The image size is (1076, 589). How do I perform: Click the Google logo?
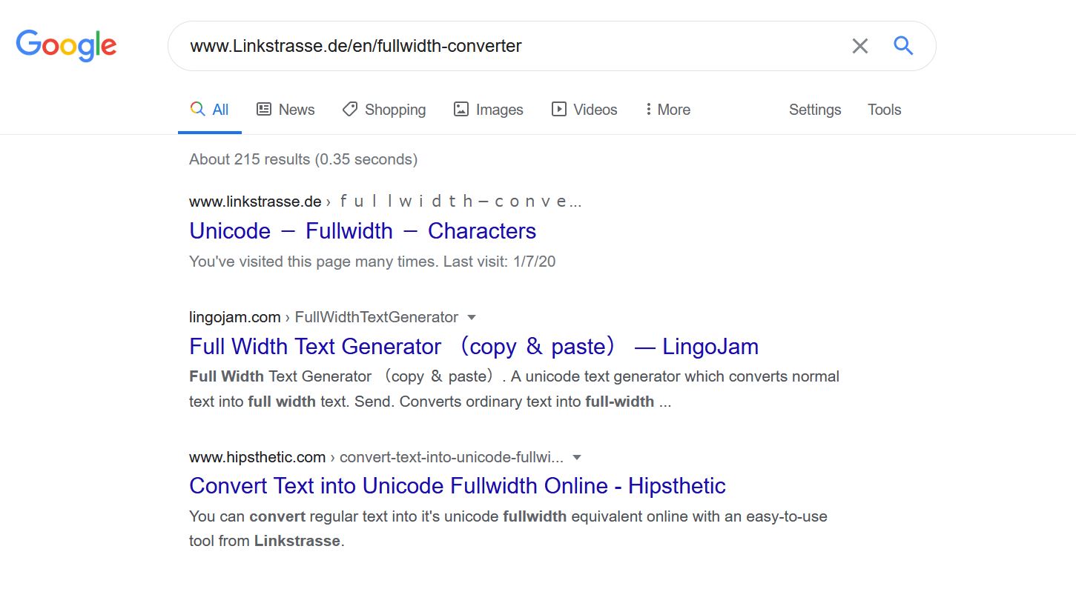tap(66, 45)
